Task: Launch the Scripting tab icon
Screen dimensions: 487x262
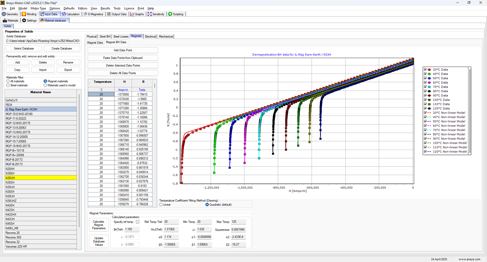Action: pyautogui.click(x=170, y=14)
